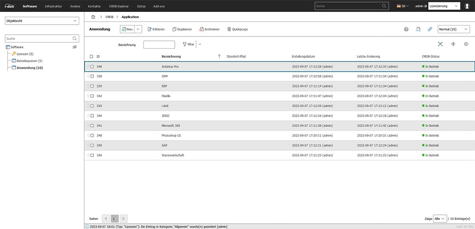This screenshot has width=475, height=229.
Task: Click the Lizenzen key icon in tree
Action: coord(14,54)
